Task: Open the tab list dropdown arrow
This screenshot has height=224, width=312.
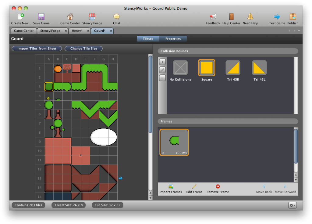Action: tap(299, 31)
